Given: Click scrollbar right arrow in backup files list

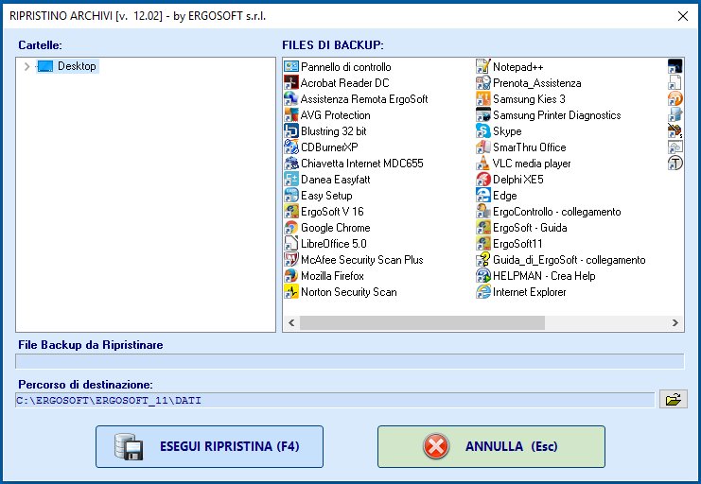Looking at the screenshot, I should [675, 322].
